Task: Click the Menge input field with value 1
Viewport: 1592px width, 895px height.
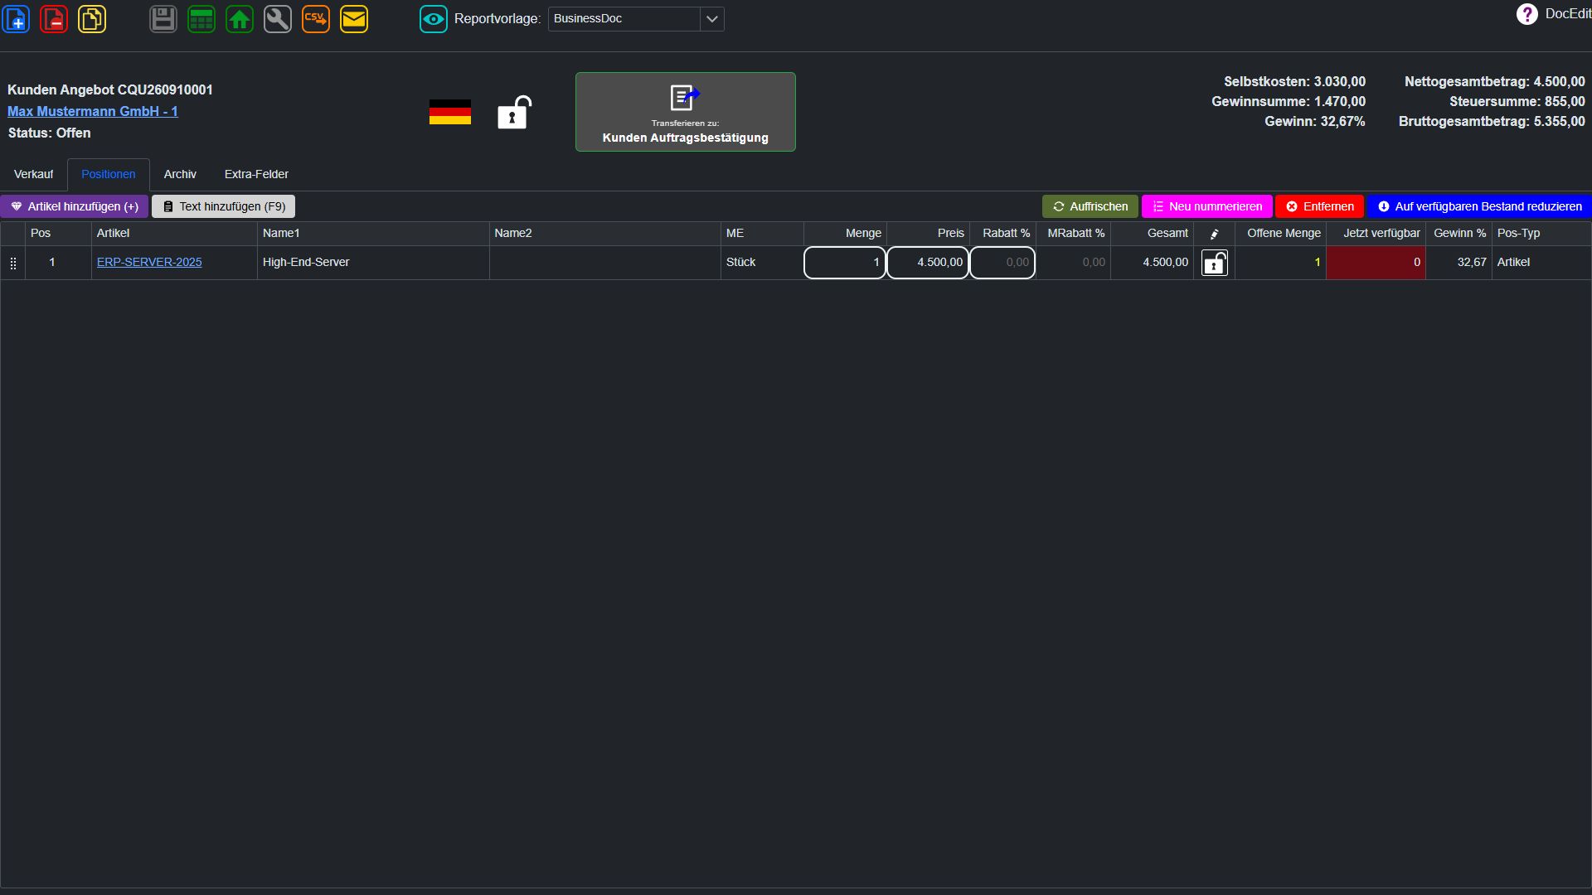Action: click(845, 263)
